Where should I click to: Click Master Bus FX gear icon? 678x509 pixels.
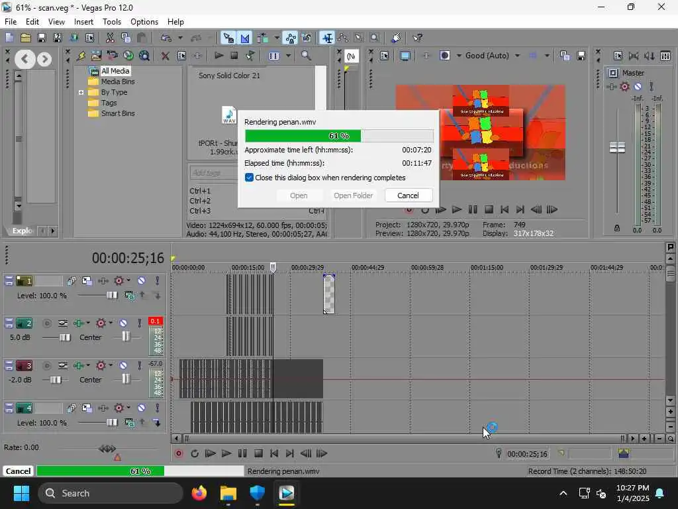pos(624,87)
